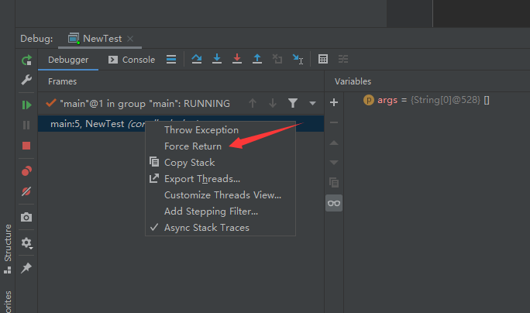Remove watch minus icon

click(x=334, y=122)
